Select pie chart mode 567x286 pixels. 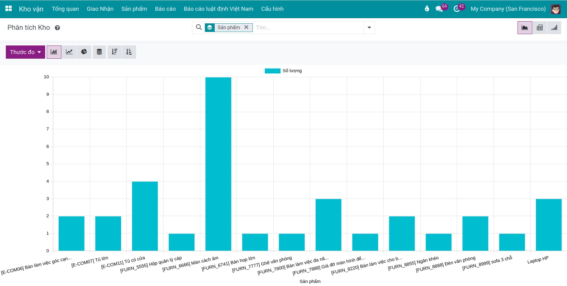[84, 52]
